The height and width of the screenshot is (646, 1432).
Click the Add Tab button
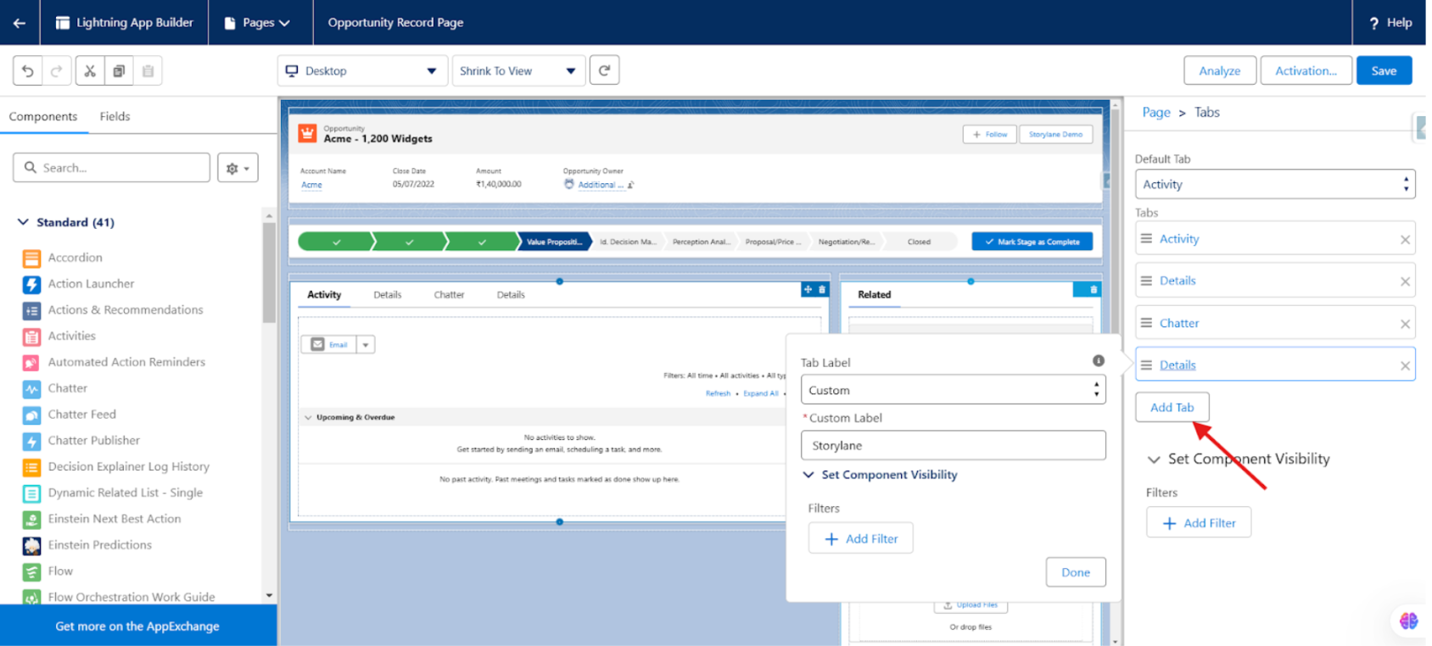click(x=1172, y=408)
